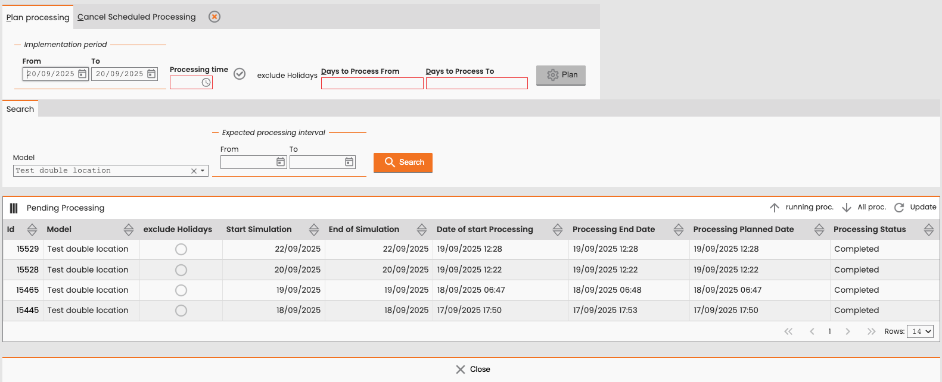Go to previous page of results

(812, 331)
